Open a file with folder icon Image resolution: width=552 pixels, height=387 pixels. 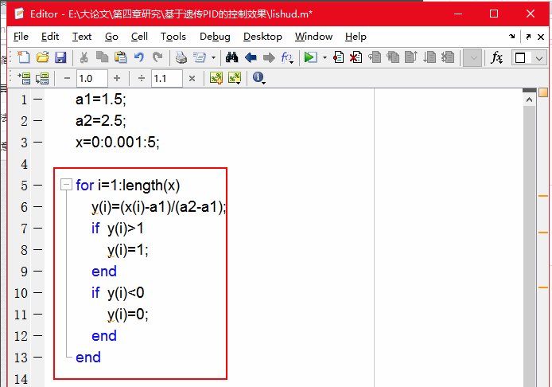[x=42, y=57]
